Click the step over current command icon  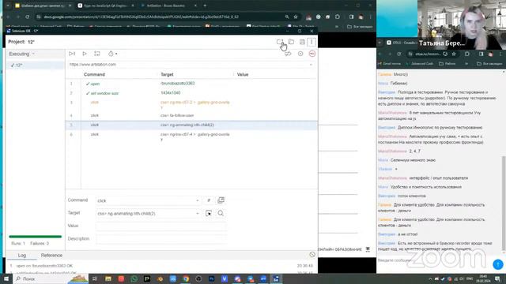97,54
